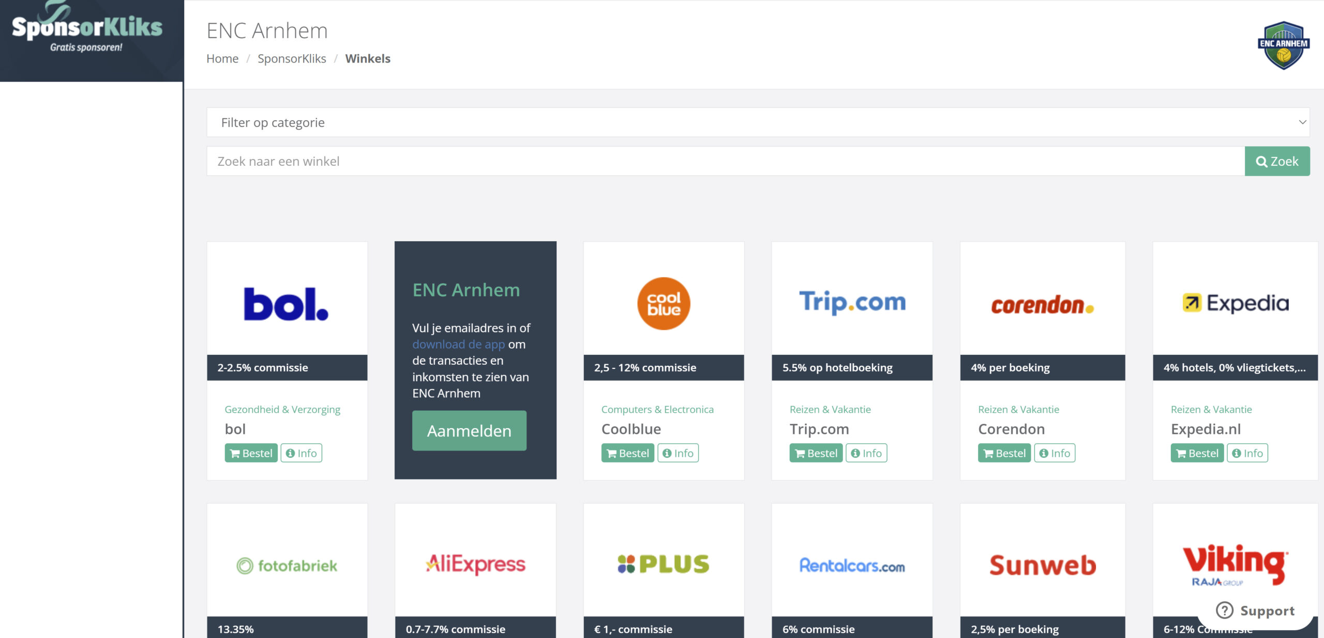Show Info for Corendon

[x=1054, y=453]
